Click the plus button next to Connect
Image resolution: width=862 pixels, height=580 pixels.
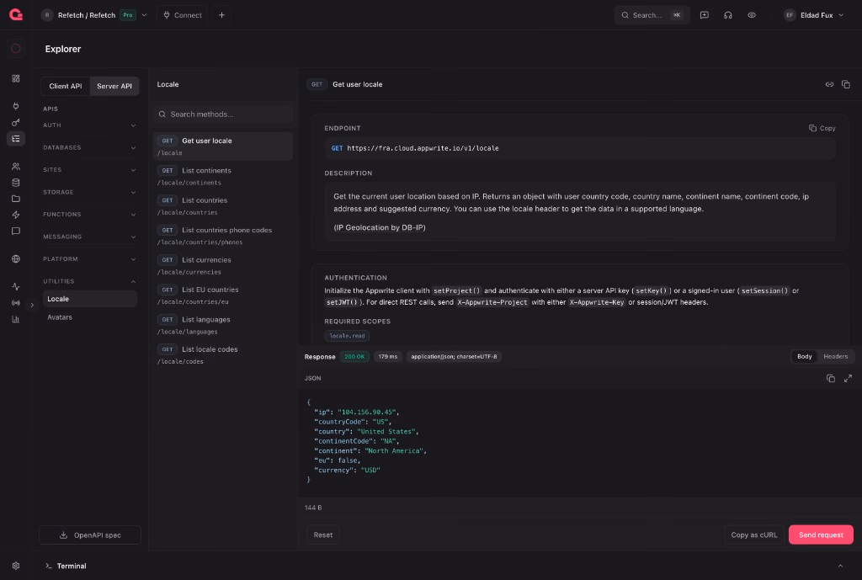(x=221, y=15)
